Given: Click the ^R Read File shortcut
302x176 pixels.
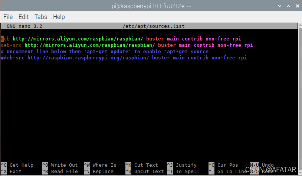Looking at the screenshot, I should point(60,172).
